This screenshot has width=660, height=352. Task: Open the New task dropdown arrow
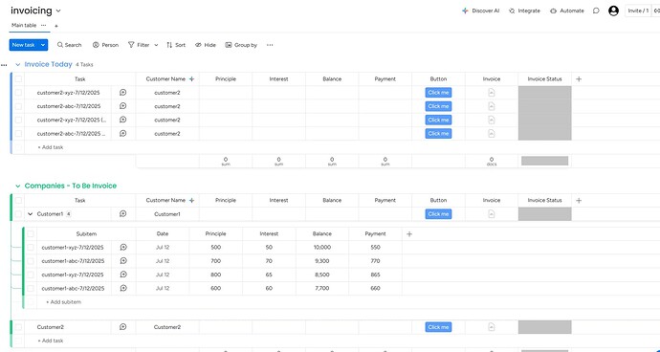point(43,45)
